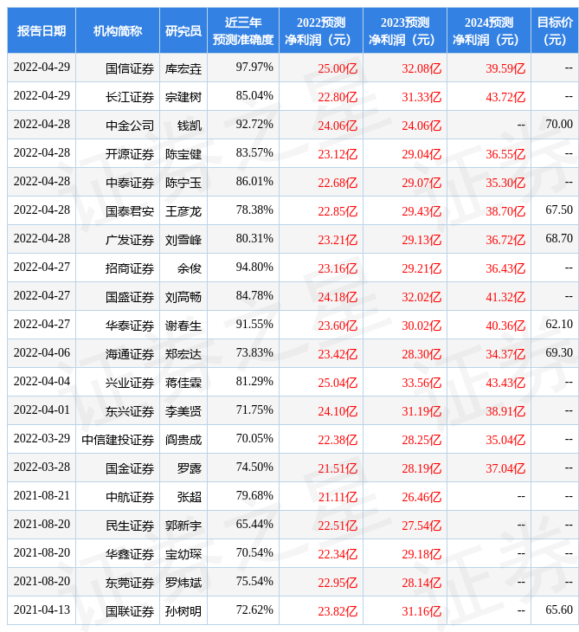Click researcher name 陈宝健
The image size is (579, 632).
coord(183,154)
